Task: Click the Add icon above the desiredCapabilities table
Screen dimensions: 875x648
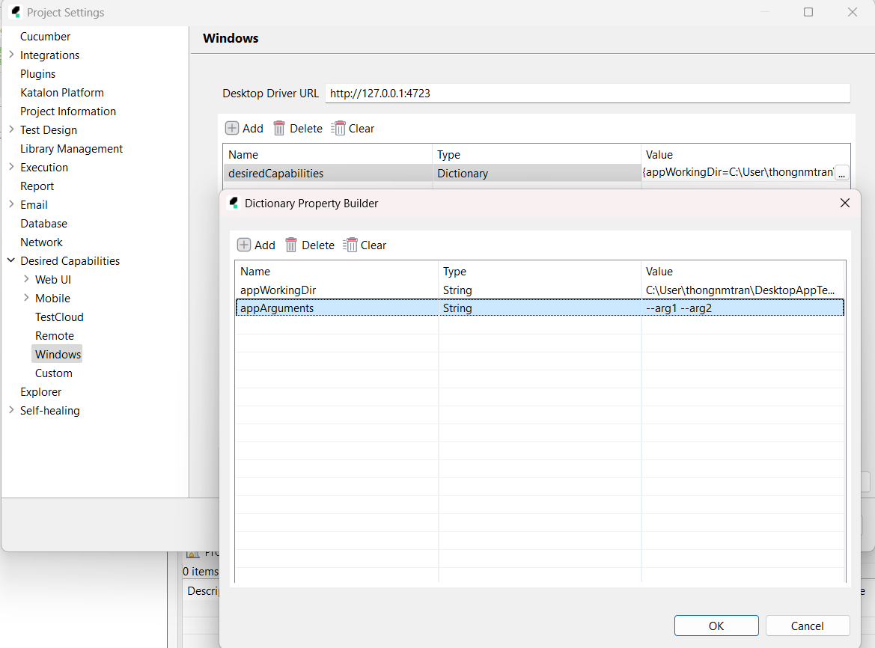Action: click(232, 128)
